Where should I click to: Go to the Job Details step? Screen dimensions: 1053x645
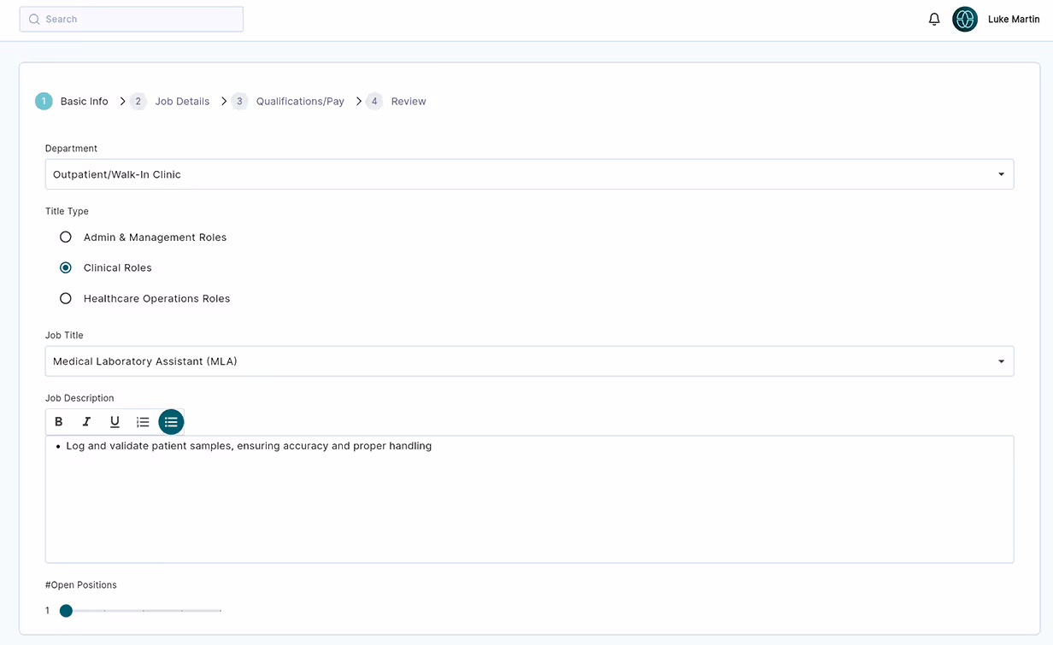click(182, 101)
